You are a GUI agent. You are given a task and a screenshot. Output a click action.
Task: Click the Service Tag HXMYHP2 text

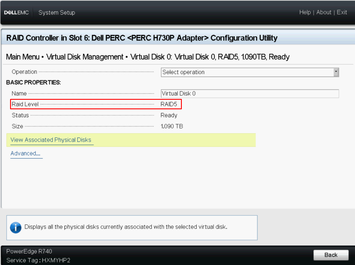[38, 260]
